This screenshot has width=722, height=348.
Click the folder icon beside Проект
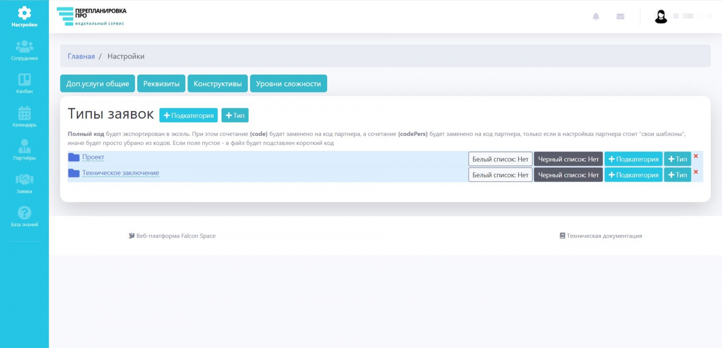point(74,157)
